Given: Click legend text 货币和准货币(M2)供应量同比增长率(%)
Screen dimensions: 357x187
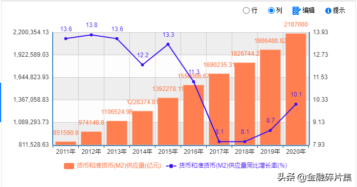Looking at the screenshot, I should click(233, 166).
